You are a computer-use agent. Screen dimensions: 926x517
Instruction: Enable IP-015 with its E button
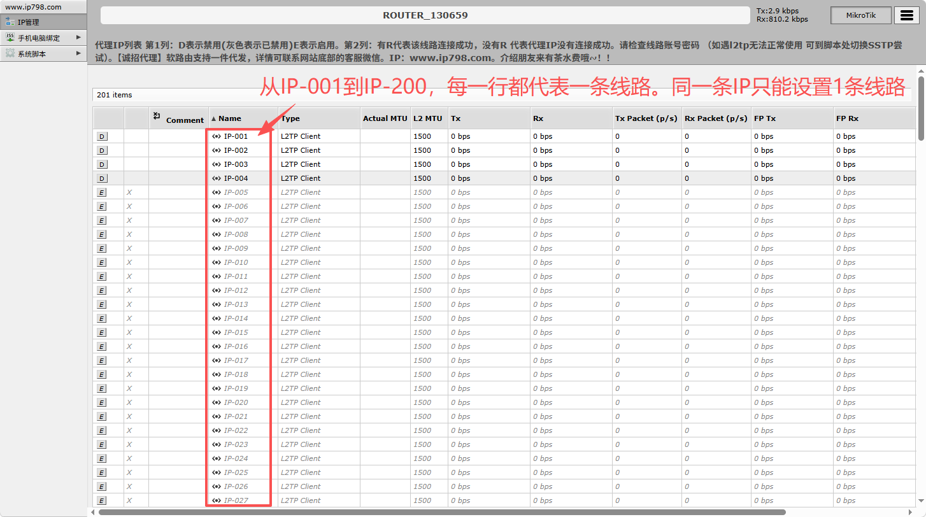click(x=102, y=332)
